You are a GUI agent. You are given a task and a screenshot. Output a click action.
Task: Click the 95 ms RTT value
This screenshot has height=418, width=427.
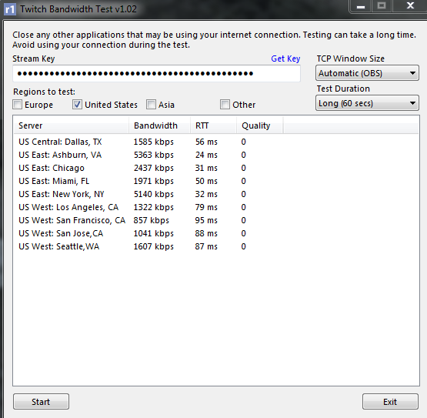click(206, 220)
